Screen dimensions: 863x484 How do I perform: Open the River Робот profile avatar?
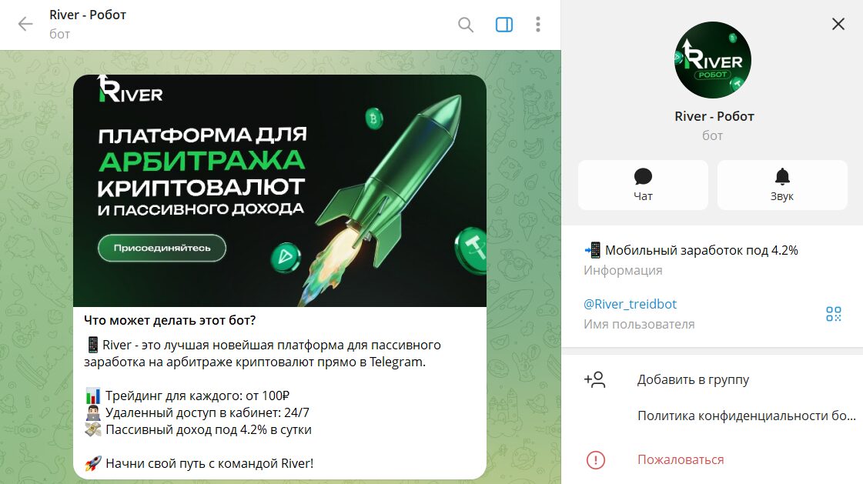pyautogui.click(x=713, y=60)
